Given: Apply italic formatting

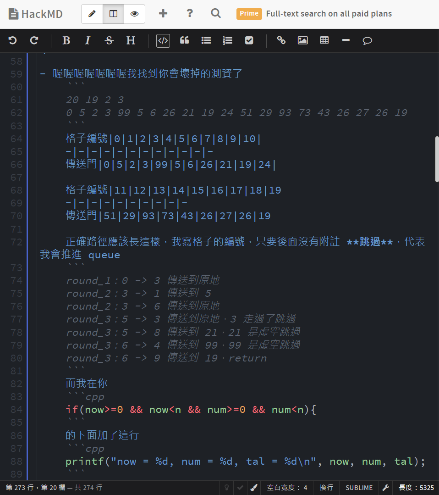Looking at the screenshot, I should click(x=88, y=40).
